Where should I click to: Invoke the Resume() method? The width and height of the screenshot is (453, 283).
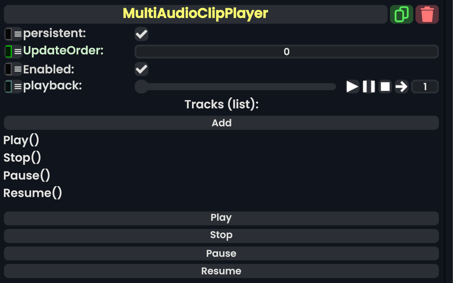32,193
